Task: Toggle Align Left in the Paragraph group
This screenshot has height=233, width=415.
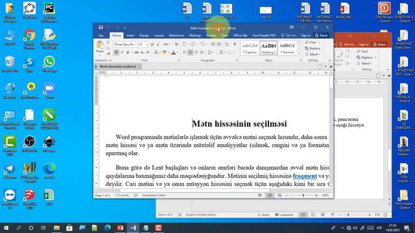Action: click(184, 52)
